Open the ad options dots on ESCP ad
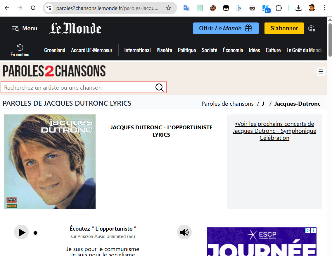This screenshot has height=256, width=332. click(x=313, y=230)
